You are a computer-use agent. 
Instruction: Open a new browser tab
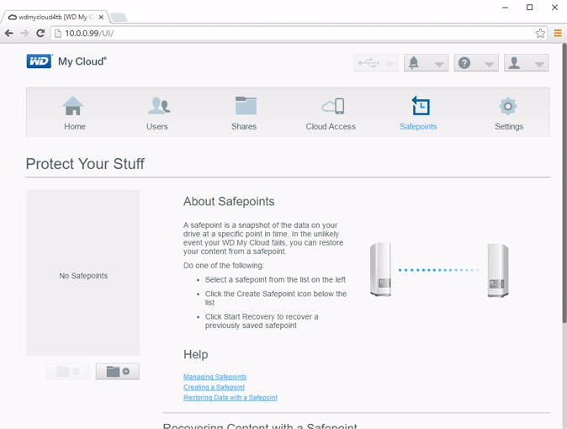tap(119, 17)
